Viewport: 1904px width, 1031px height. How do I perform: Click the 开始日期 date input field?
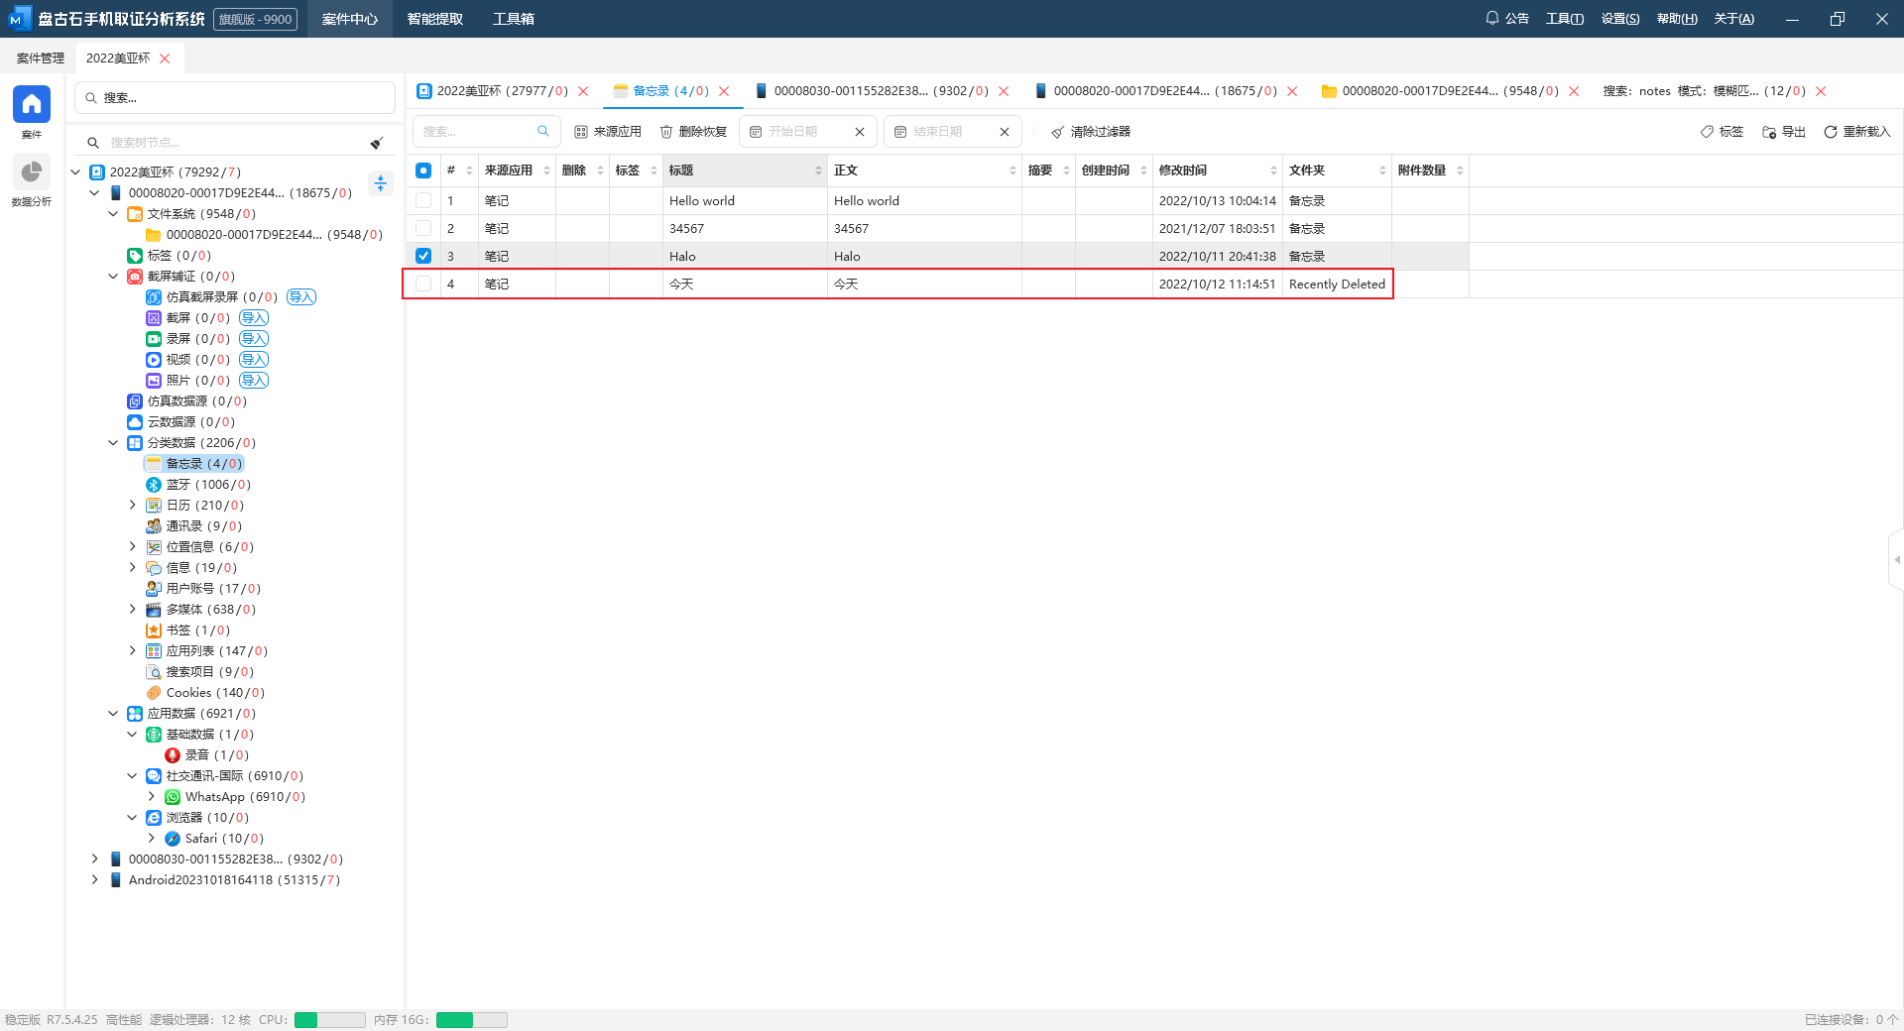coord(803,132)
